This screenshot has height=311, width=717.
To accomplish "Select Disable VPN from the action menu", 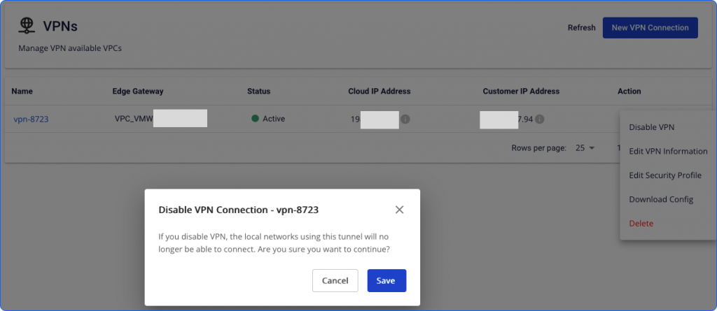I will pyautogui.click(x=651, y=127).
